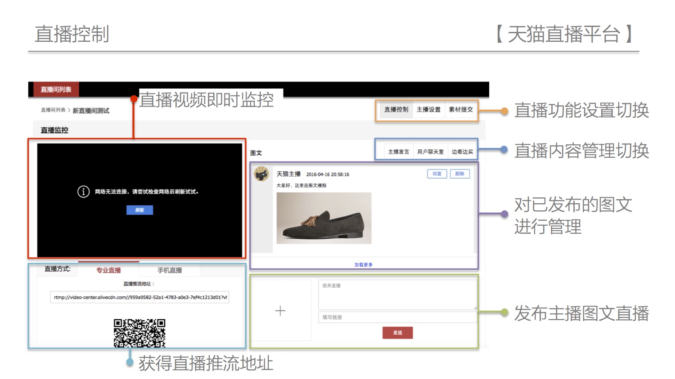Screen dimensions: 675x379
Task: Select the 主播发言 tab
Action: point(399,152)
